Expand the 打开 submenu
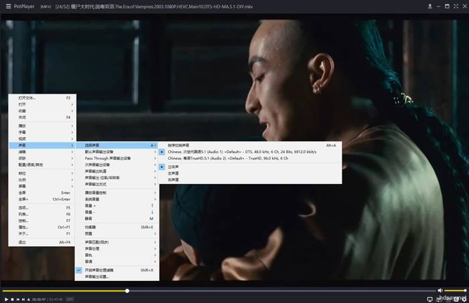The height and width of the screenshot is (303, 469). click(x=42, y=104)
